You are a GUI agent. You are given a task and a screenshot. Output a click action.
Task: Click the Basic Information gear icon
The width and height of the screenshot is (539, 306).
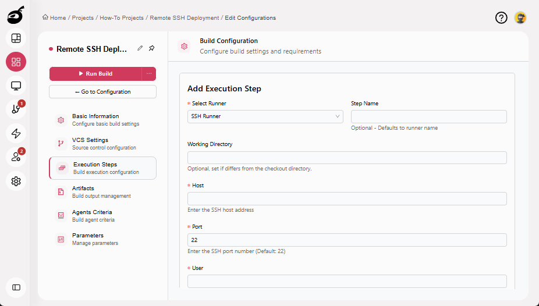click(x=61, y=120)
